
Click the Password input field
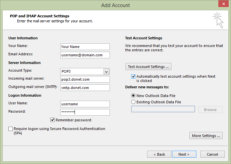click(85, 112)
